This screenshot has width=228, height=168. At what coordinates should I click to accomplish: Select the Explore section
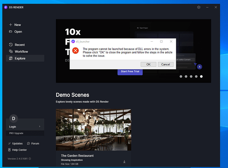tap(25, 58)
